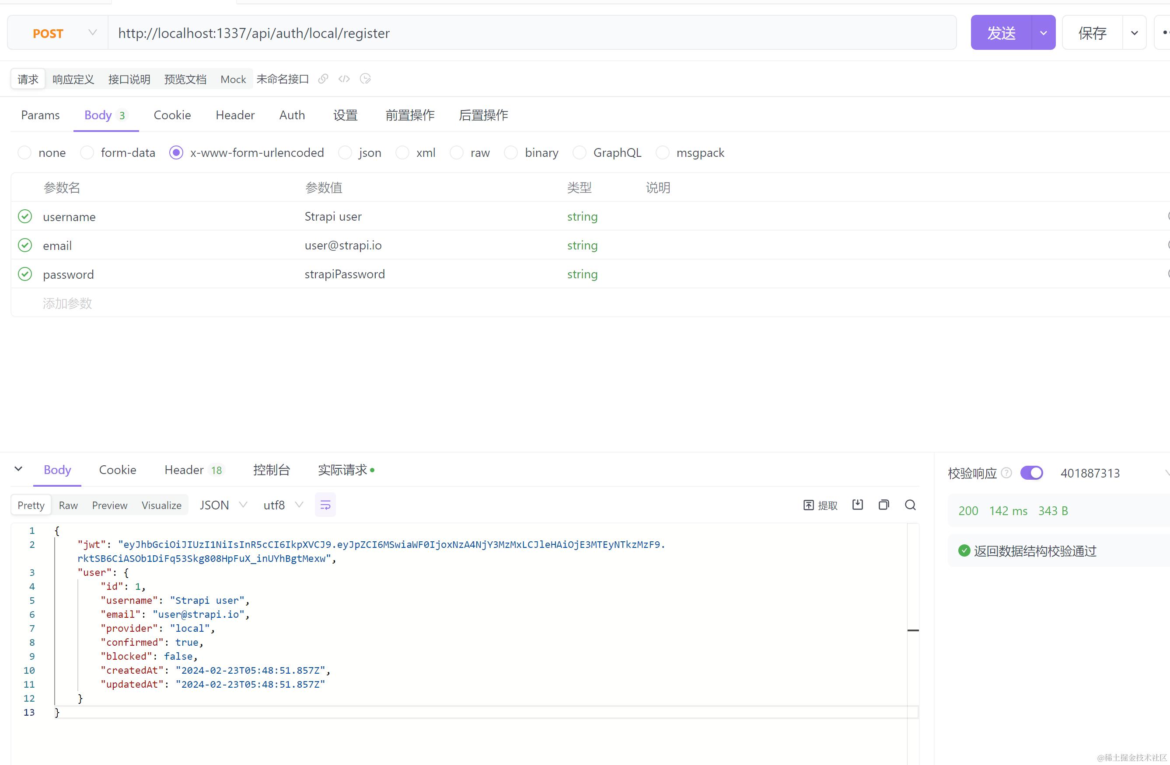Click the copy link icon beside 未命名接口

pos(323,79)
